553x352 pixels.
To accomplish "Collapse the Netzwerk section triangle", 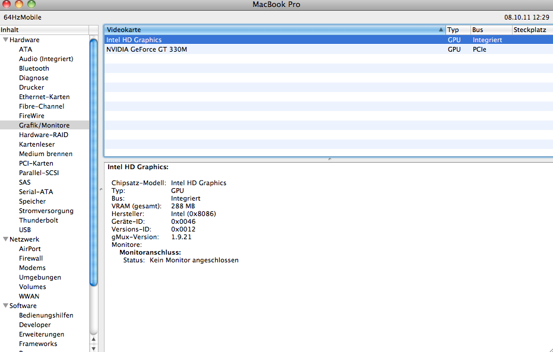I will tap(5, 239).
